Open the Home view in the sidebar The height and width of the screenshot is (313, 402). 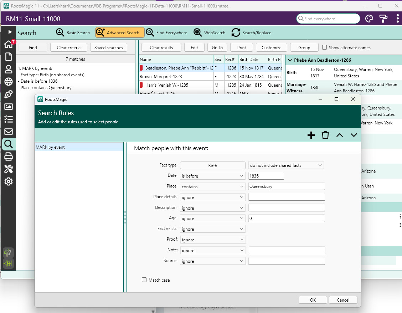[8, 44]
